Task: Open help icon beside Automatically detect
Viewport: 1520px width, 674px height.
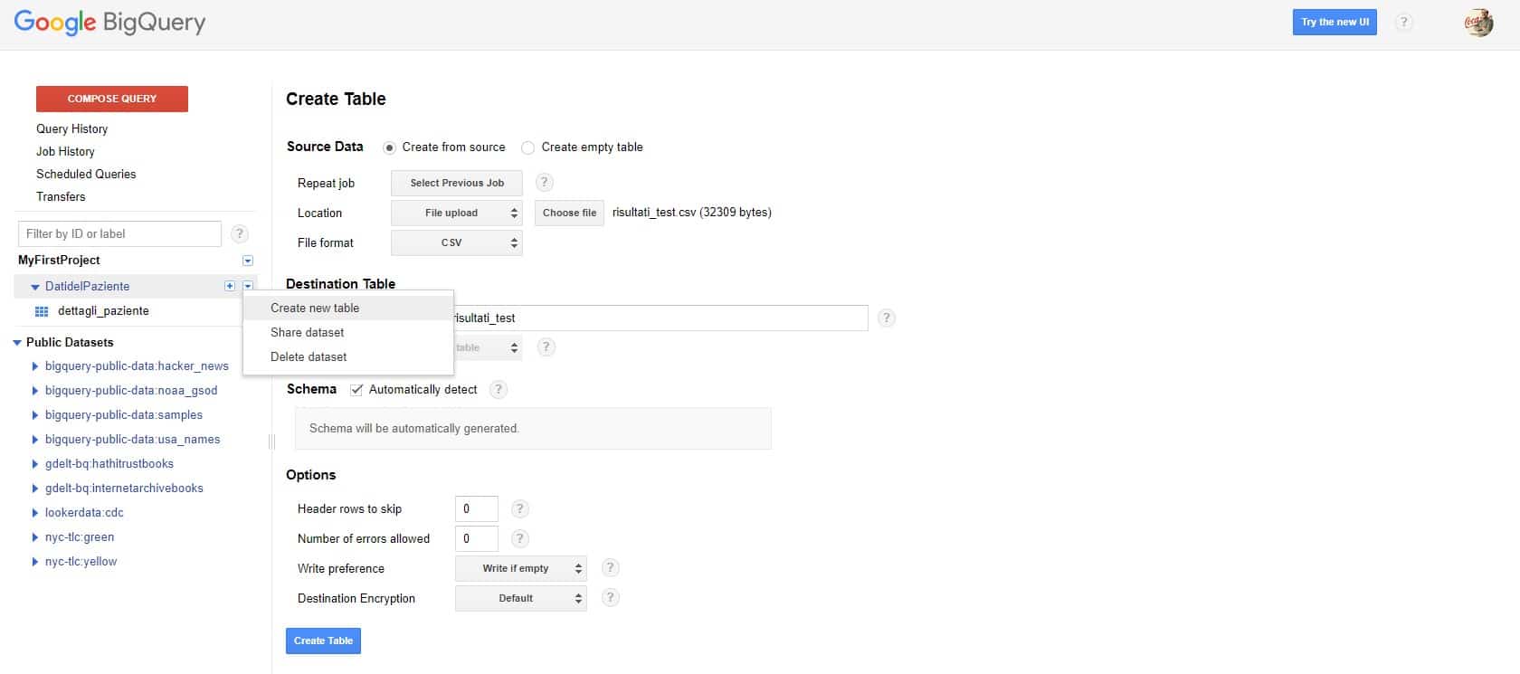Action: (498, 390)
